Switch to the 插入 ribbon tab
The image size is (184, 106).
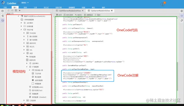coord(15,7)
